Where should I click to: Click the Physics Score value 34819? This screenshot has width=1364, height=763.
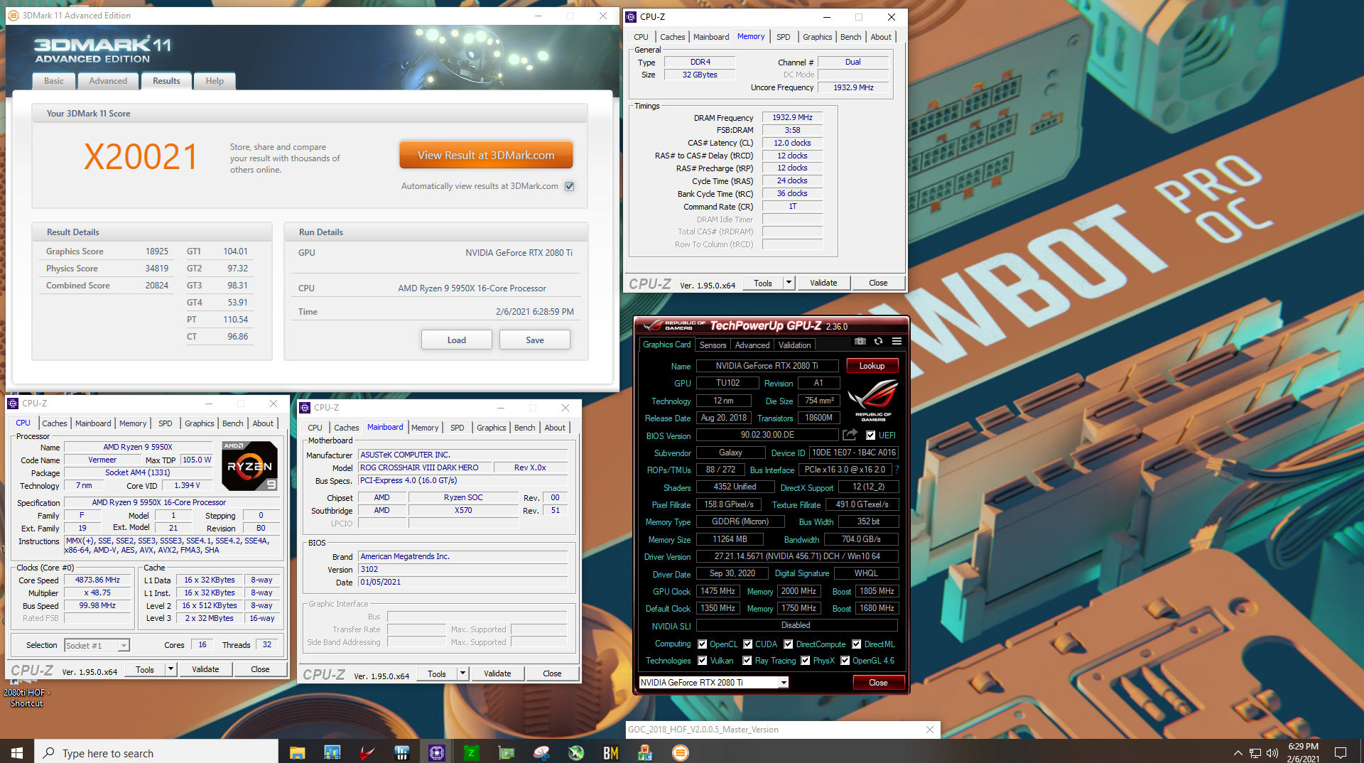click(x=157, y=269)
